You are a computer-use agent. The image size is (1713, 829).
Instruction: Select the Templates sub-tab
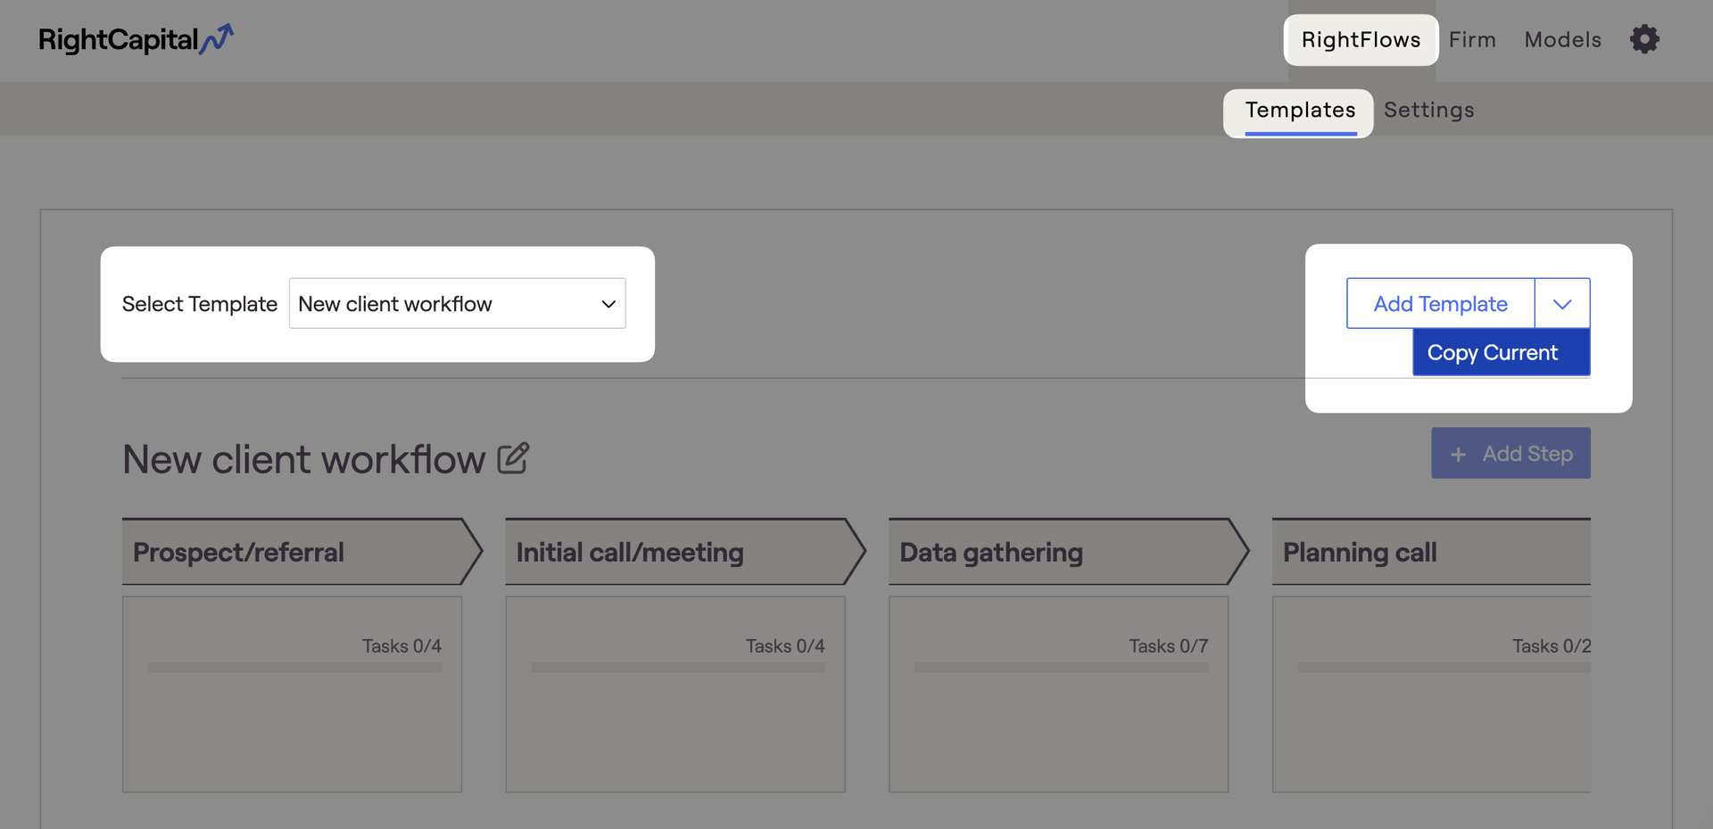(1300, 111)
